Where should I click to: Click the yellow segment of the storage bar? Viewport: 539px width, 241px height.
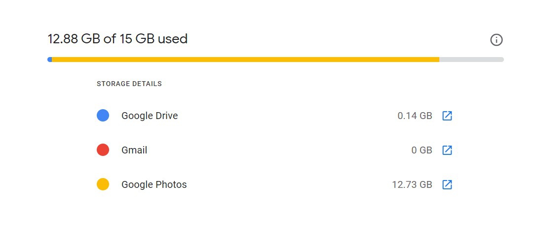click(247, 60)
